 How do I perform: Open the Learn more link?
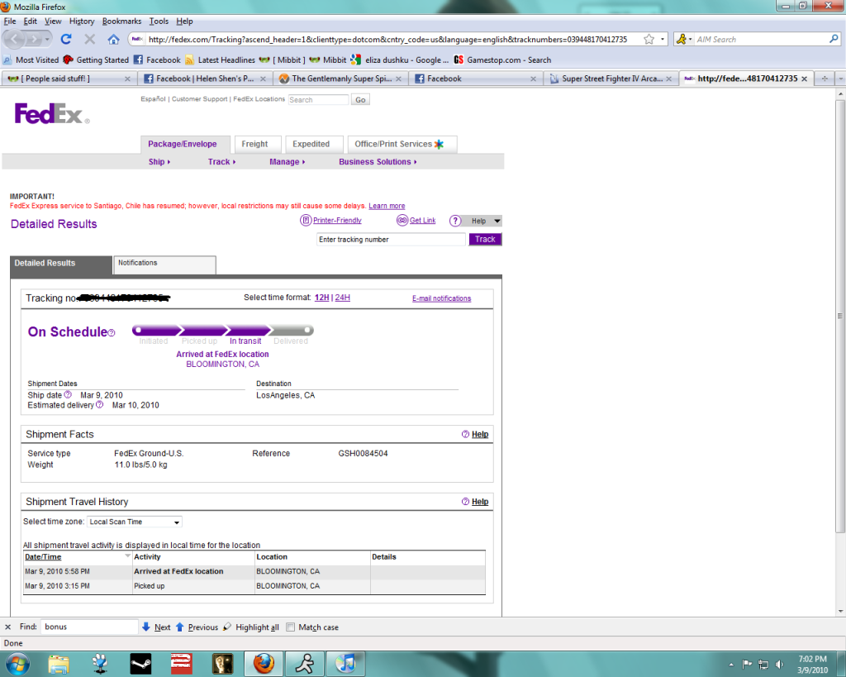pyautogui.click(x=387, y=206)
